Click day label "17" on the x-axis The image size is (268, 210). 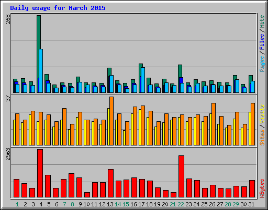[141, 204]
